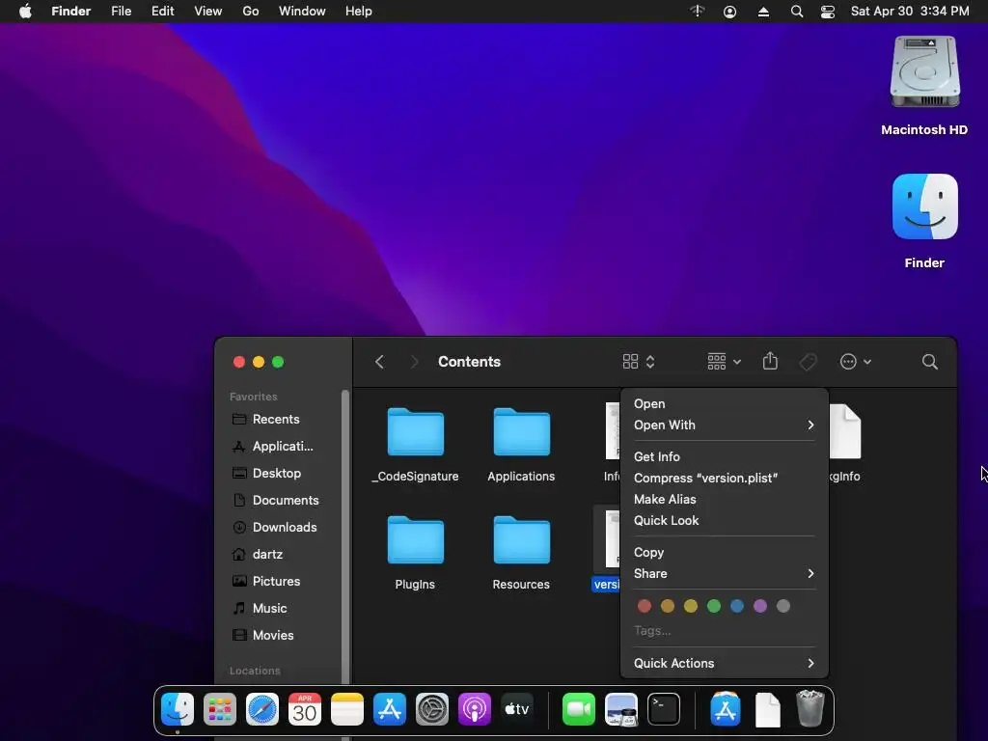Open the Action ellipsis menu dropdown
The height and width of the screenshot is (741, 988).
(x=856, y=362)
